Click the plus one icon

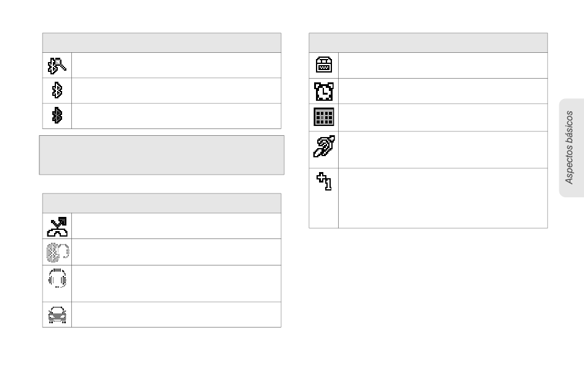323,182
